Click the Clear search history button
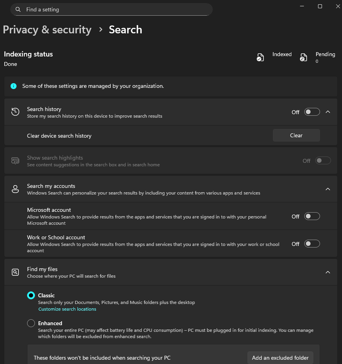The width and height of the screenshot is (342, 364). [296, 135]
